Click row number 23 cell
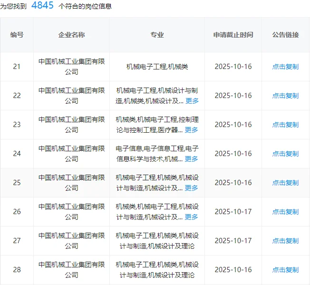 tap(17, 125)
